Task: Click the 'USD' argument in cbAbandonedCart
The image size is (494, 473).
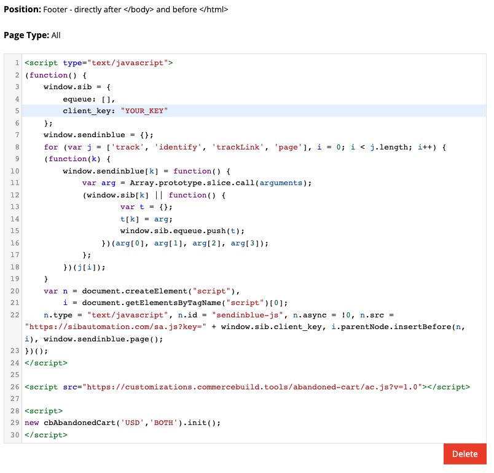Action: pyautogui.click(x=132, y=423)
